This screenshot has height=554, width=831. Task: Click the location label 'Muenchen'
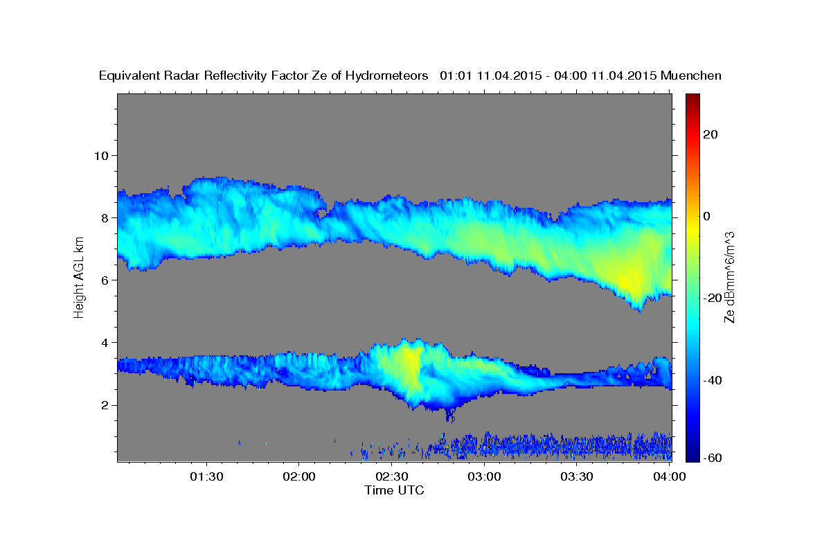(692, 76)
